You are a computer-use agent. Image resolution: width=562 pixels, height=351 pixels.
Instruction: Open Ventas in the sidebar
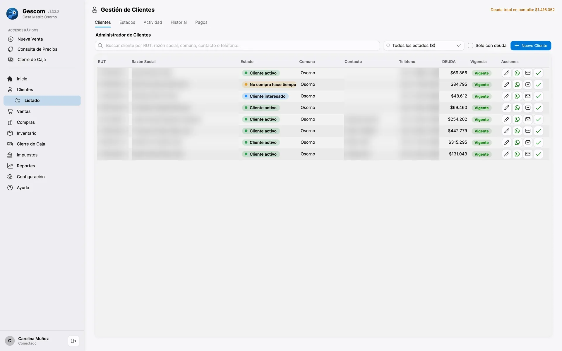(x=42, y=111)
